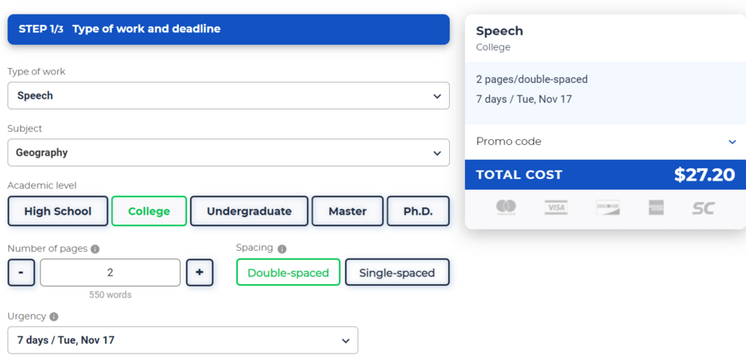
Task: Decrease page count with minus button
Action: click(x=21, y=273)
